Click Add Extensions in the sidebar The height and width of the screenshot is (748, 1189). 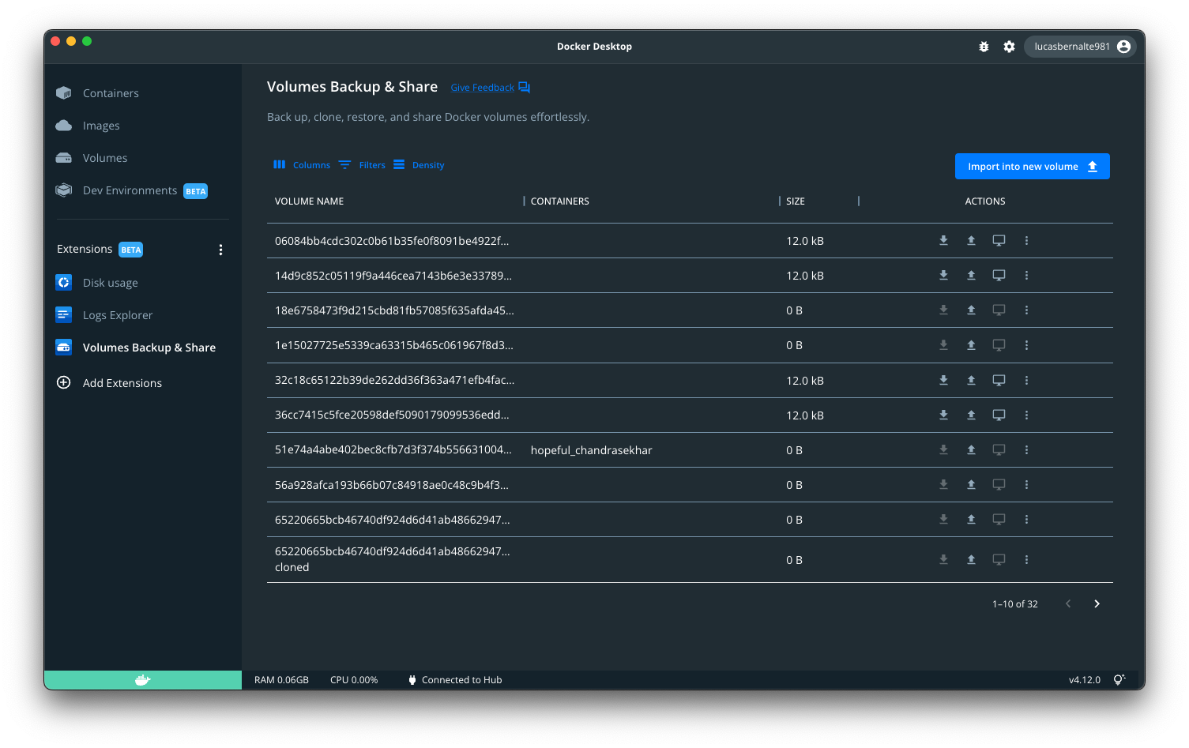pos(122,383)
